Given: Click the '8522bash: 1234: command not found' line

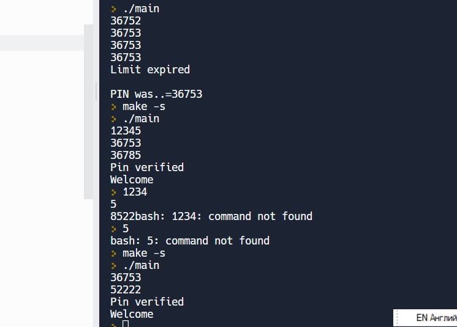Looking at the screenshot, I should click(x=211, y=216).
